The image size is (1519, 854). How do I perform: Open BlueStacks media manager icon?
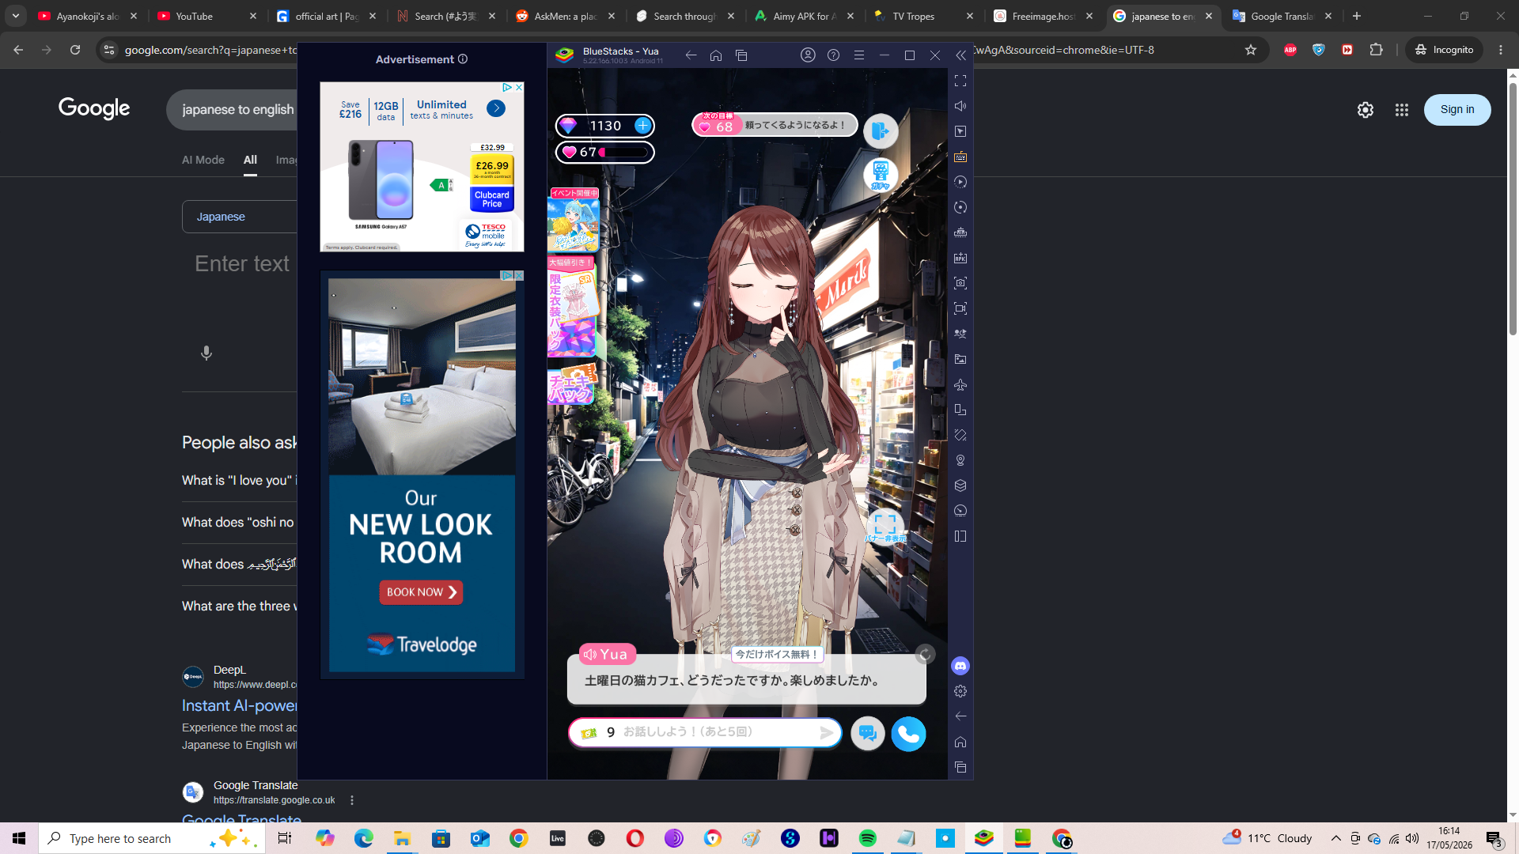click(960, 359)
